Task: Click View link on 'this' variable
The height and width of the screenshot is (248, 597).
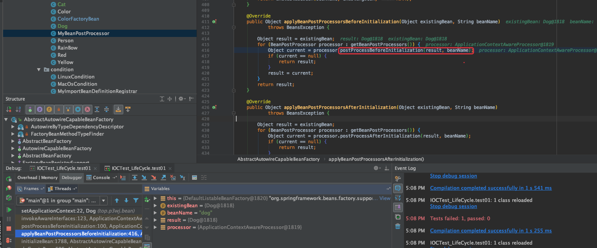Action: (x=385, y=198)
